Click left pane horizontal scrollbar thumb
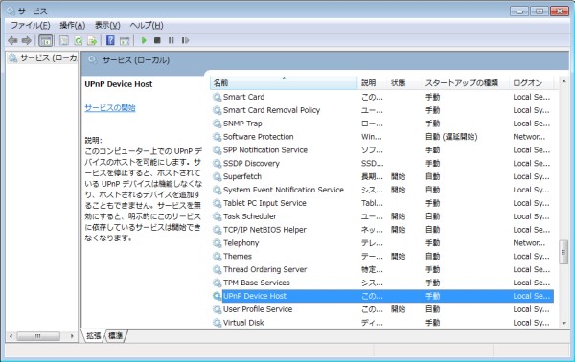The height and width of the screenshot is (362, 575). [x=38, y=336]
